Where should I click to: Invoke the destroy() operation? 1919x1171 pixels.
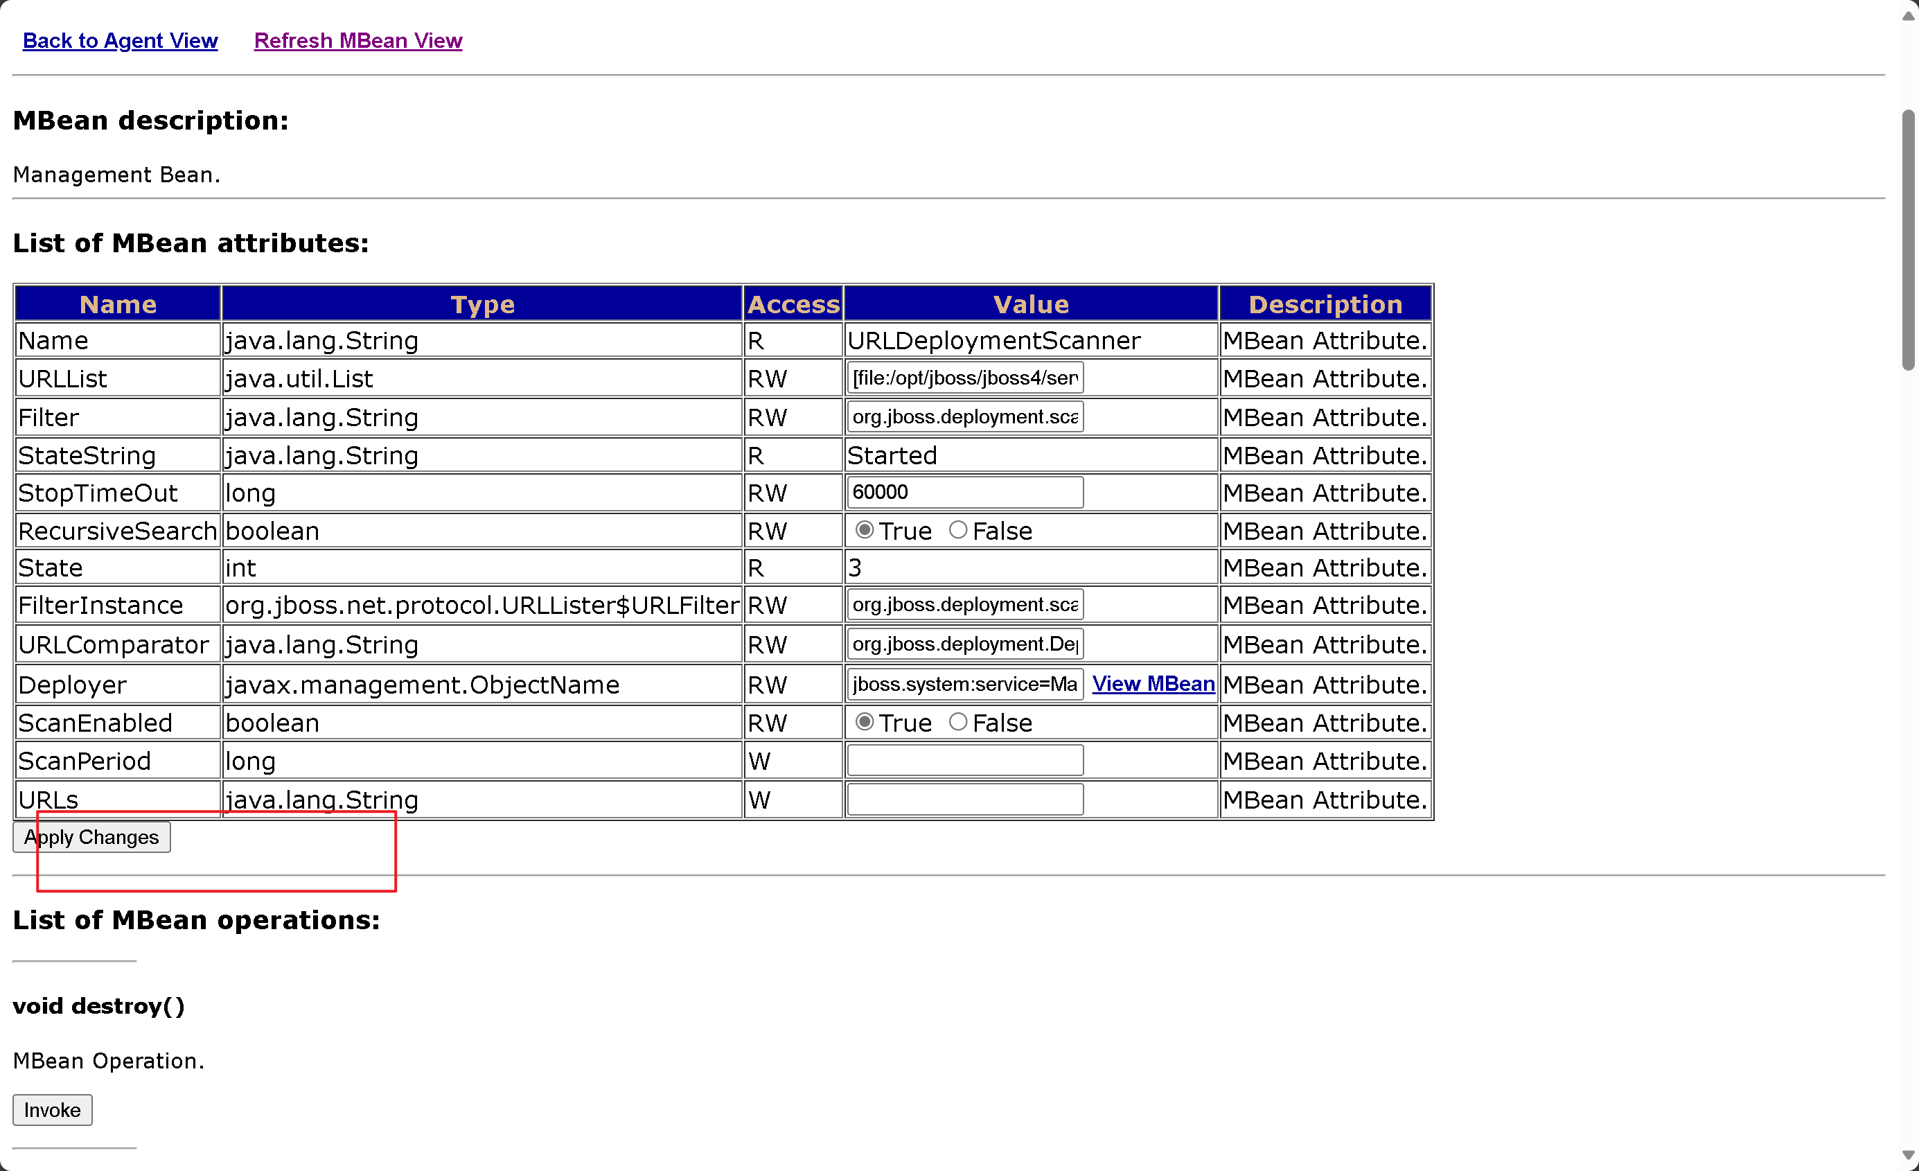[52, 1109]
